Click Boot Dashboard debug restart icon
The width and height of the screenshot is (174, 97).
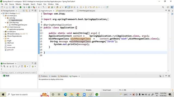click(x=4, y=67)
